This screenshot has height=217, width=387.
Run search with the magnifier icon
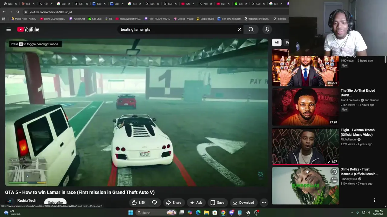[x=251, y=29]
